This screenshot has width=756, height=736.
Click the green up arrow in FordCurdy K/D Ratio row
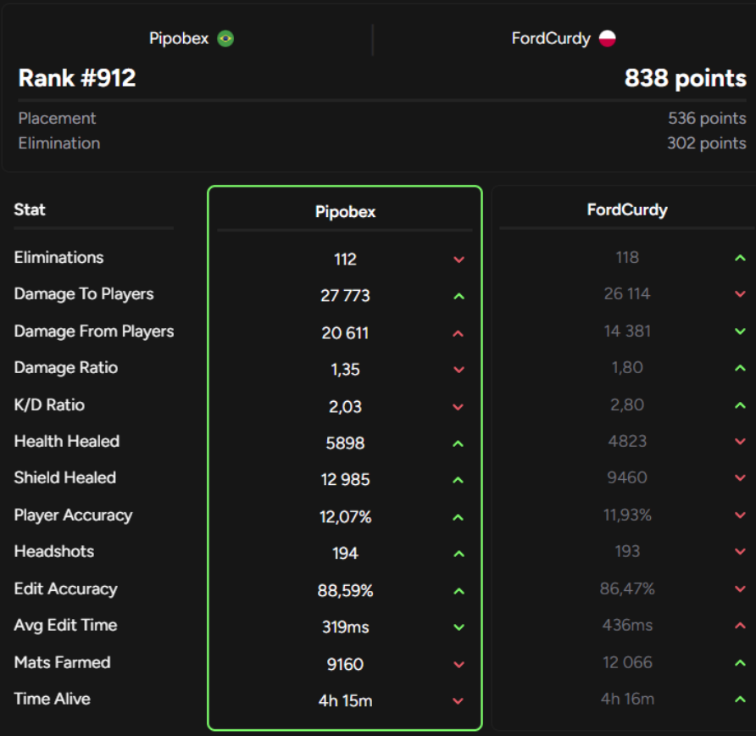740,405
